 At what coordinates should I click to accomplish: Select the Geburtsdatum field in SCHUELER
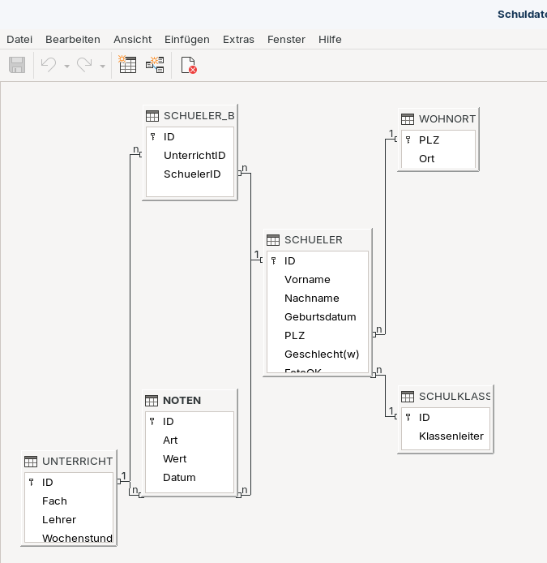pyautogui.click(x=320, y=316)
